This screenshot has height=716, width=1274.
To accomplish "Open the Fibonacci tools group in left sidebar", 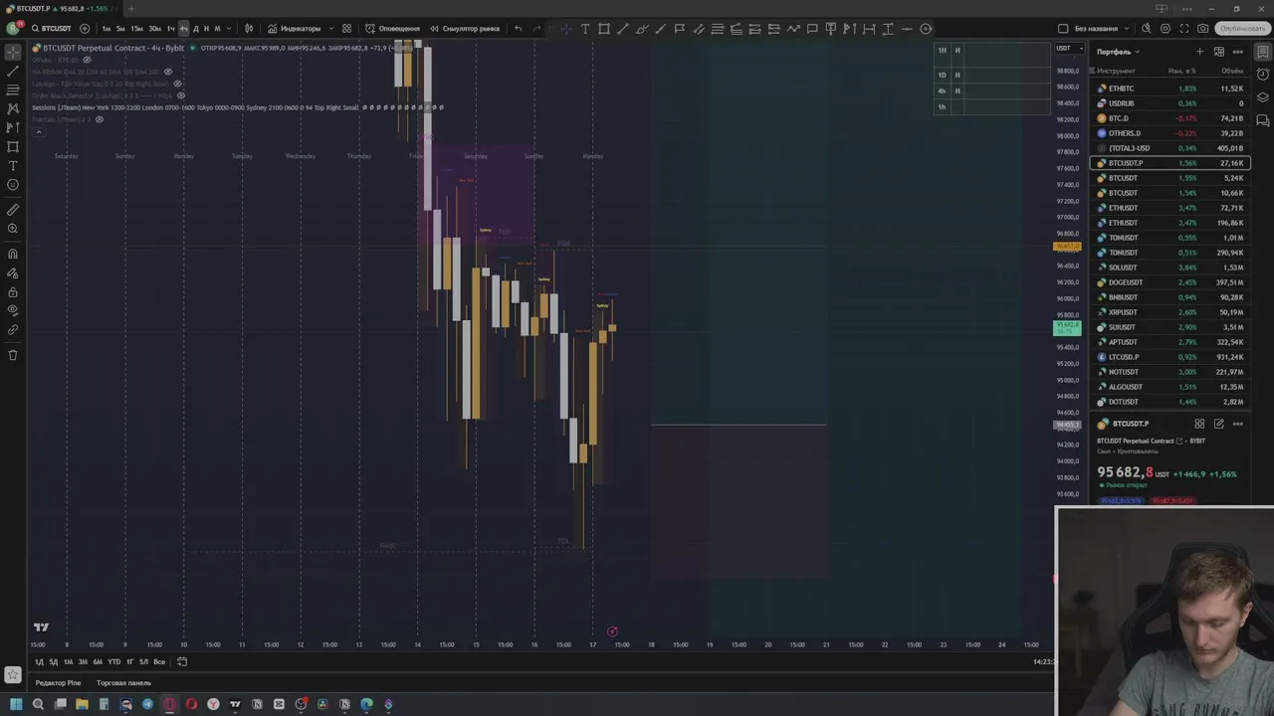I will (x=13, y=90).
